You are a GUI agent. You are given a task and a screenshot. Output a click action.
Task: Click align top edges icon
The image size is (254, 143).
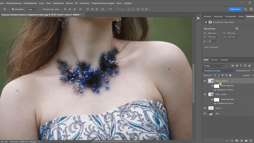(x=88, y=9)
